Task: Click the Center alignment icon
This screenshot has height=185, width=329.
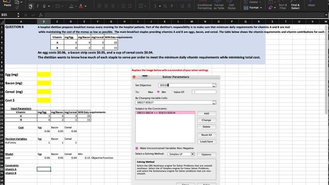Action: tap(106, 6)
